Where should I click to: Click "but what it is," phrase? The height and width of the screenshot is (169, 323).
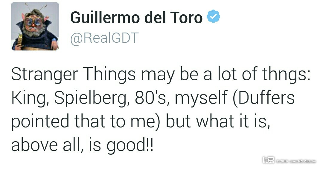(x=218, y=121)
